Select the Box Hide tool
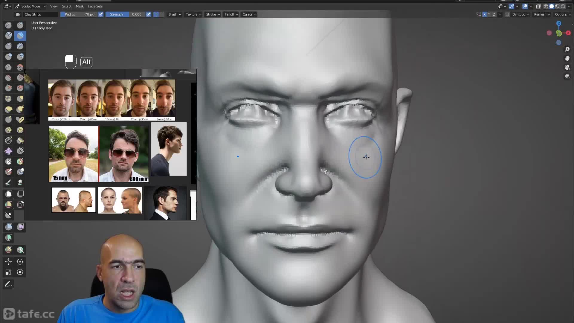 coord(20,194)
